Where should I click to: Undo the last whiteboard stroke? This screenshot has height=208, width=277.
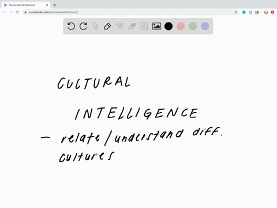[x=71, y=26]
